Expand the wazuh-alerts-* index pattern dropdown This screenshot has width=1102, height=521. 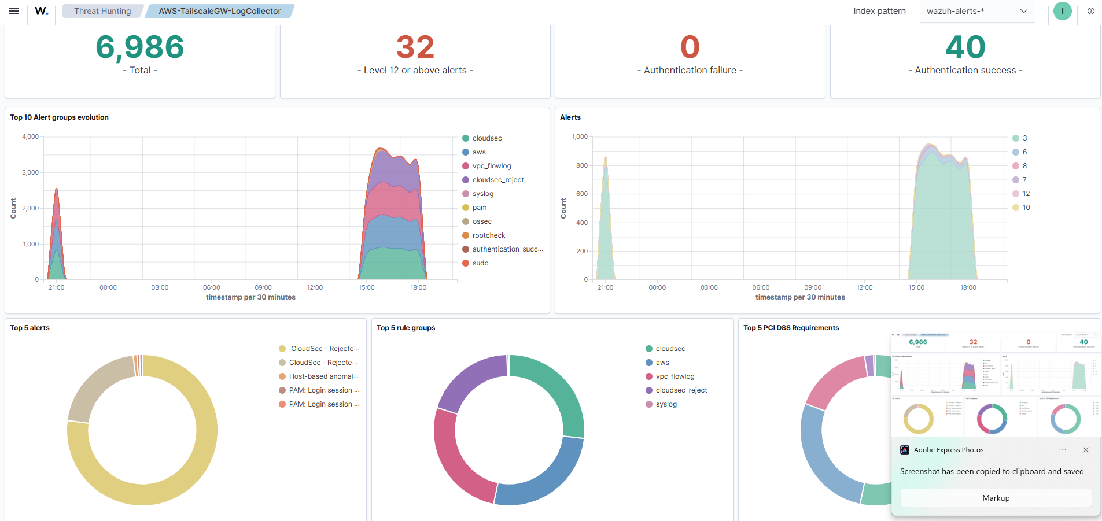tap(977, 11)
